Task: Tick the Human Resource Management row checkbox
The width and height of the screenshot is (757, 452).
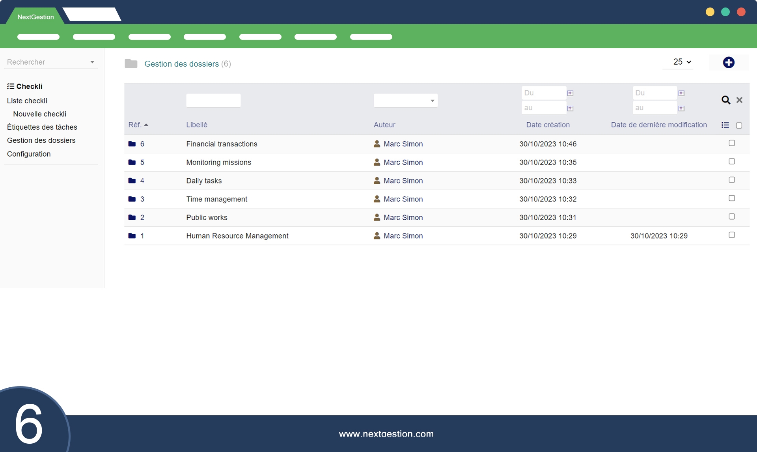Action: pyautogui.click(x=732, y=235)
